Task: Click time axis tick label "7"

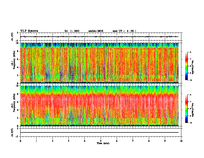Action: click(133, 141)
